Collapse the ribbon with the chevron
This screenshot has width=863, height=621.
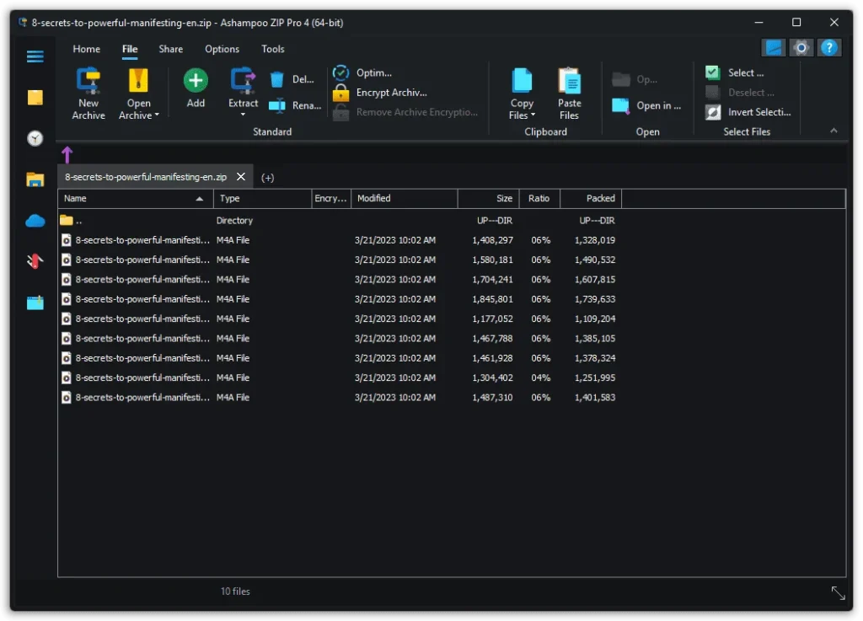pyautogui.click(x=834, y=131)
